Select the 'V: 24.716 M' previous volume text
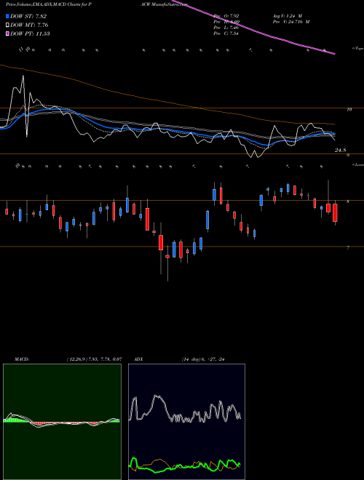This screenshot has width=364, height=480. coord(296,22)
